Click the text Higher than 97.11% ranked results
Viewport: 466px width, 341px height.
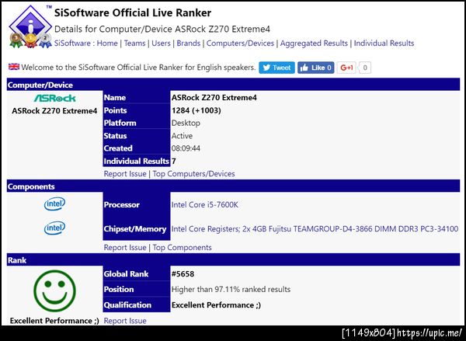click(231, 289)
